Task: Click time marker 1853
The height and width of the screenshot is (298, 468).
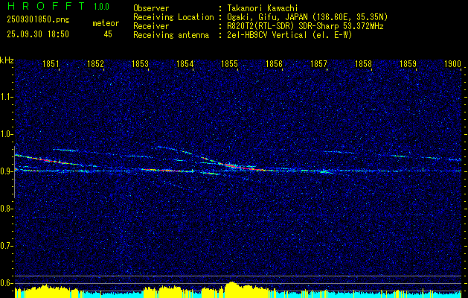Action: [140, 63]
